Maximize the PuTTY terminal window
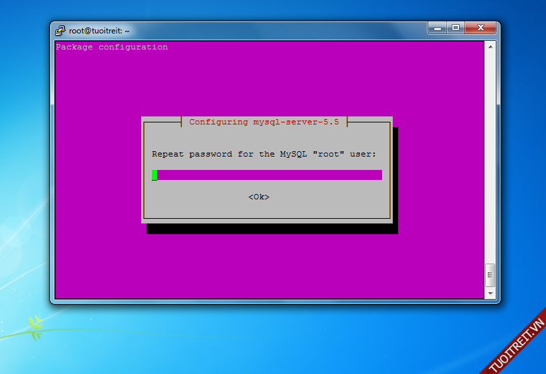The height and width of the screenshot is (374, 546). [456, 28]
